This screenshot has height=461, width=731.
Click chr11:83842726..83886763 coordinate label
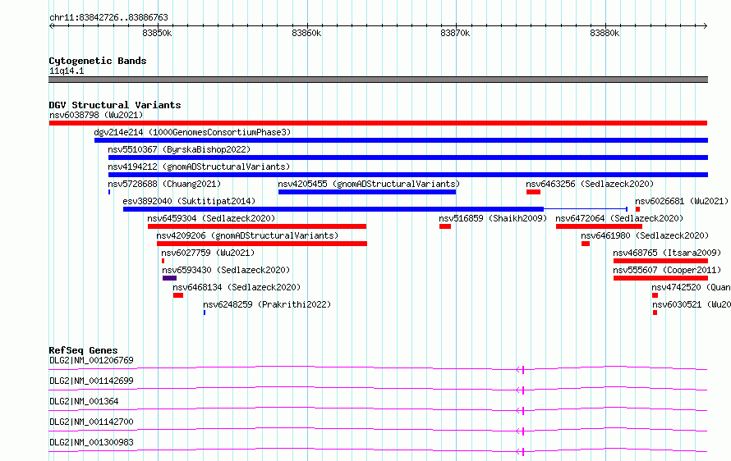108,17
